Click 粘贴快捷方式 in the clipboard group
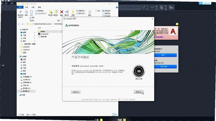This screenshot has width=216, height=121. pos(41,13)
